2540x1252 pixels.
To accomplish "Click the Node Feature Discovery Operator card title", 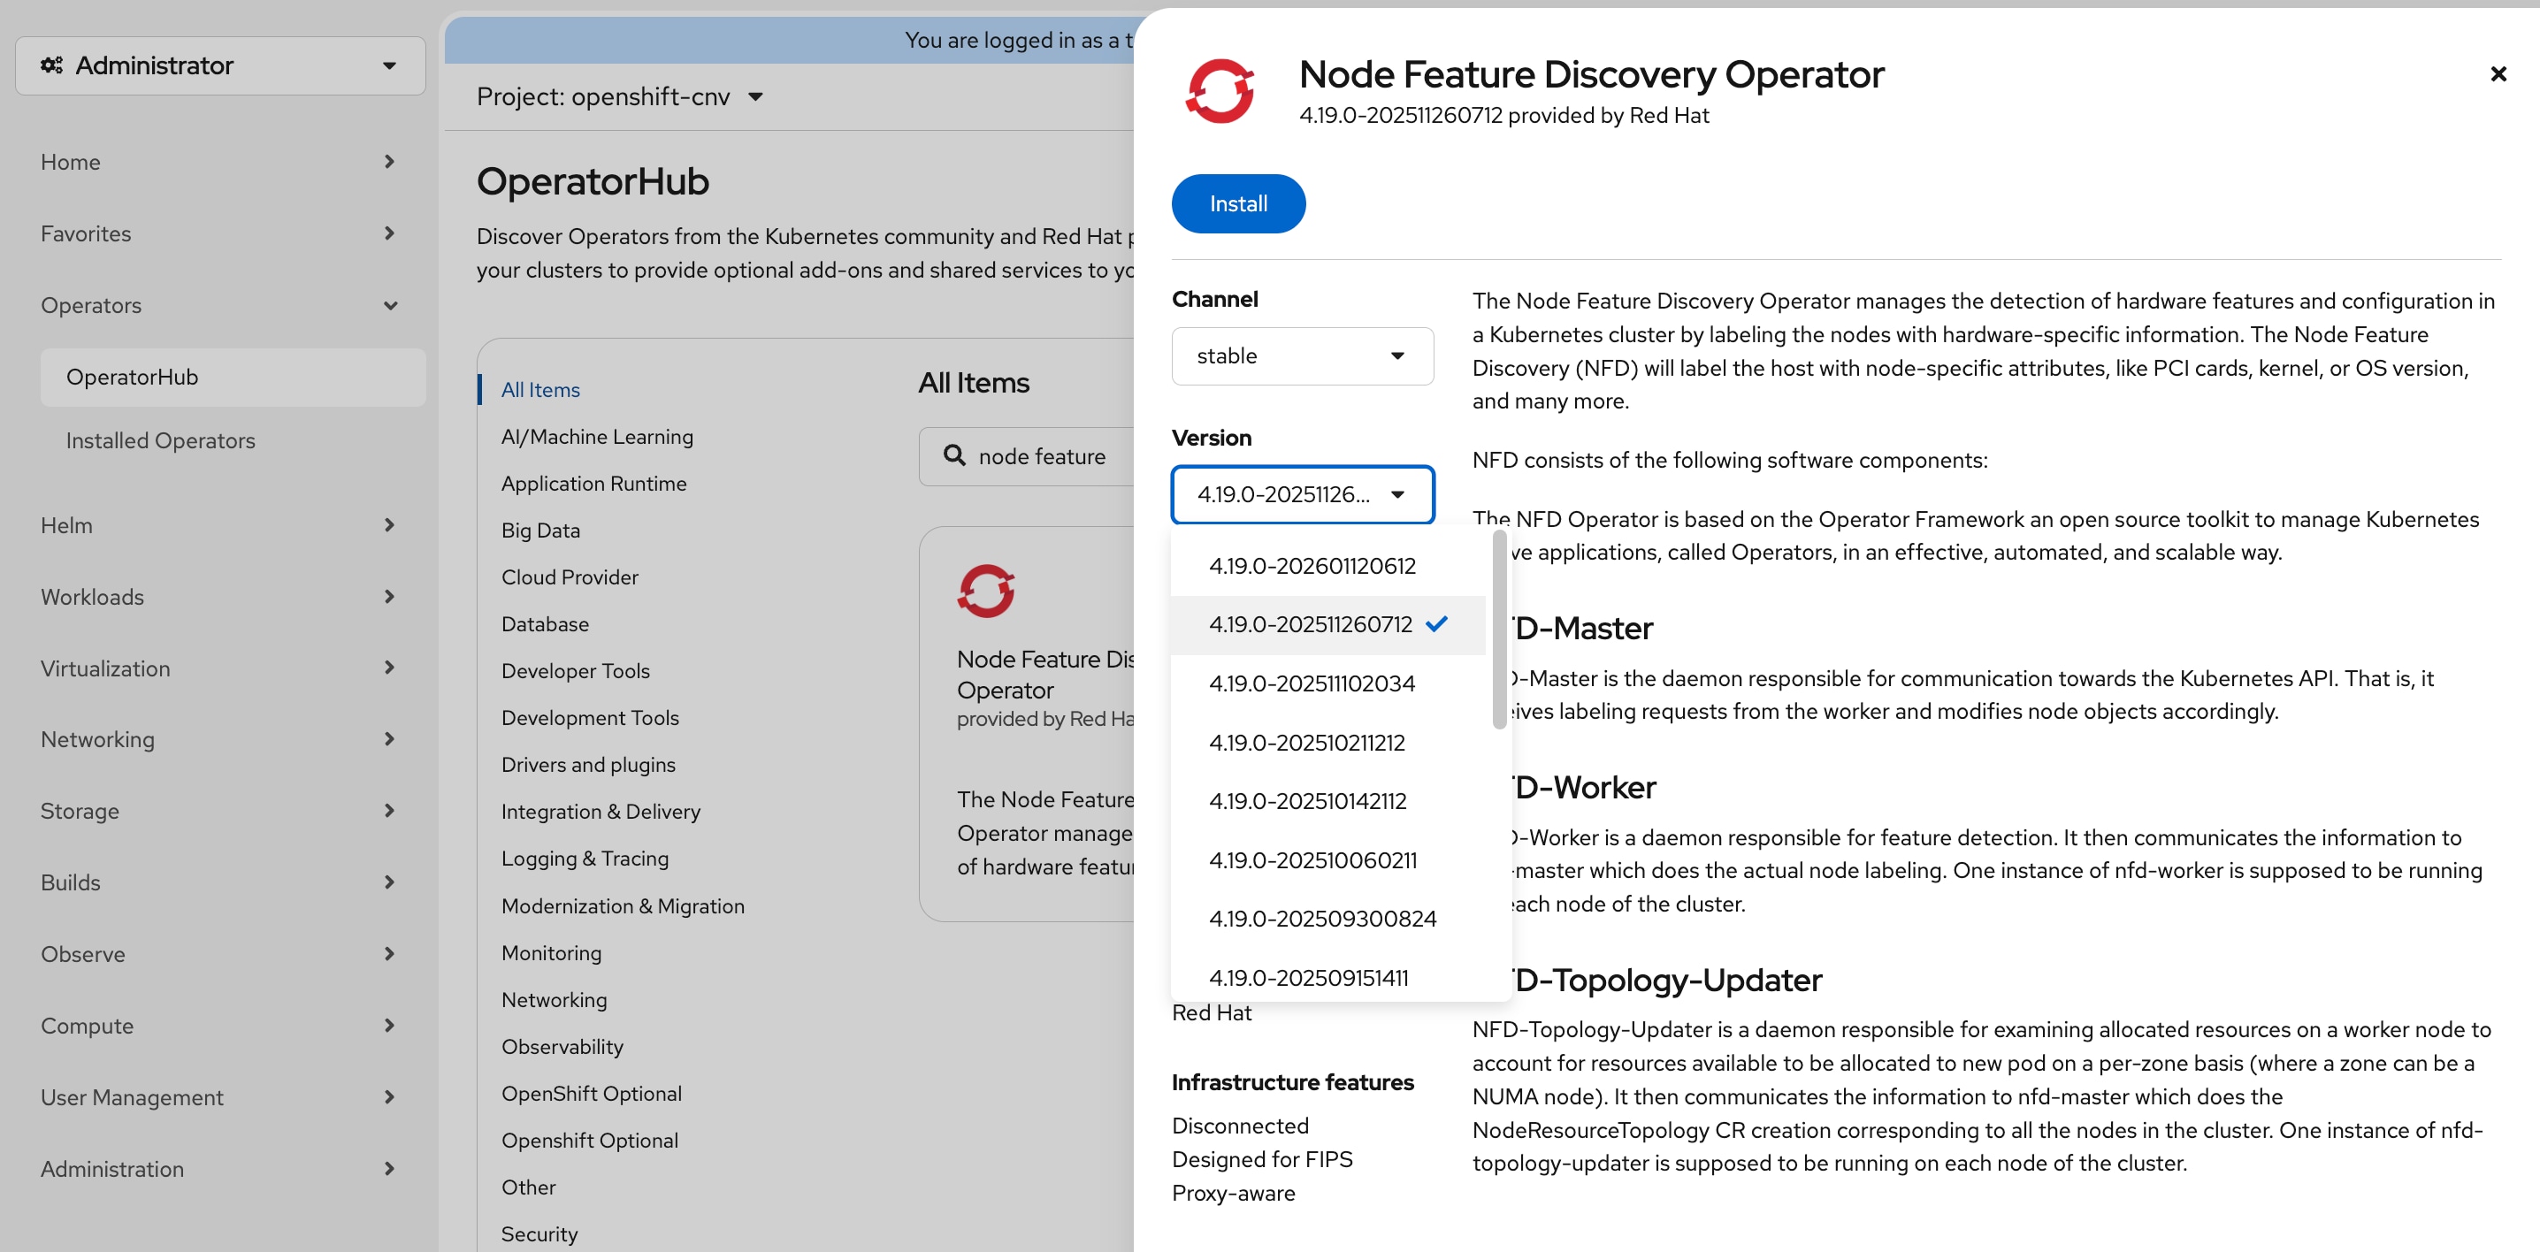I will 1044,675.
